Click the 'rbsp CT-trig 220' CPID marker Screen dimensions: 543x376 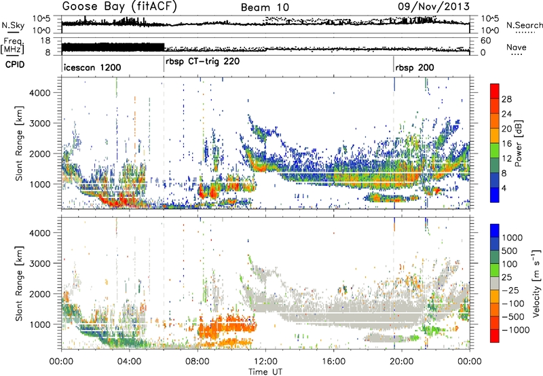pyautogui.click(x=202, y=62)
